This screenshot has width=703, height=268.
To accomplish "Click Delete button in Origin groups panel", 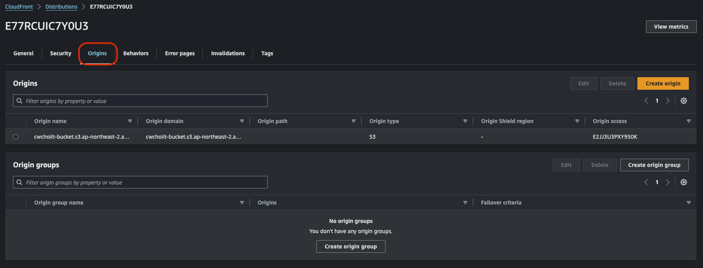I will [x=600, y=165].
